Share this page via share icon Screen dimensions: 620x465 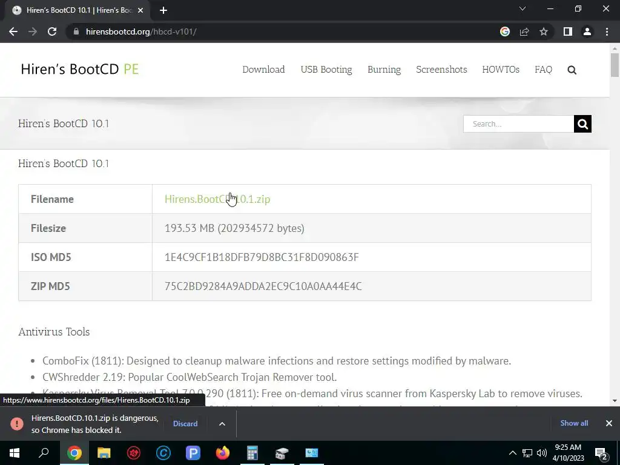pos(524,31)
